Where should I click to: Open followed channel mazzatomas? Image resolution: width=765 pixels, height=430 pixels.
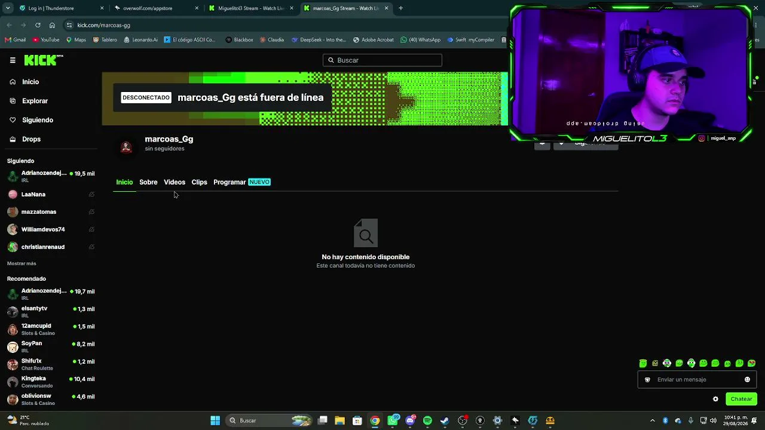click(x=51, y=212)
